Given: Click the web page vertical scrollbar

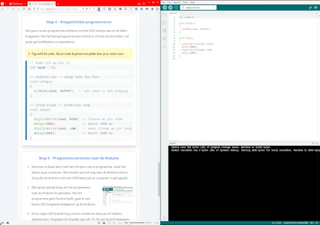Looking at the screenshot, I should pos(159,179).
